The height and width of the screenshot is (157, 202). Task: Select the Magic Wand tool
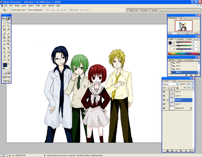click(x=8, y=26)
